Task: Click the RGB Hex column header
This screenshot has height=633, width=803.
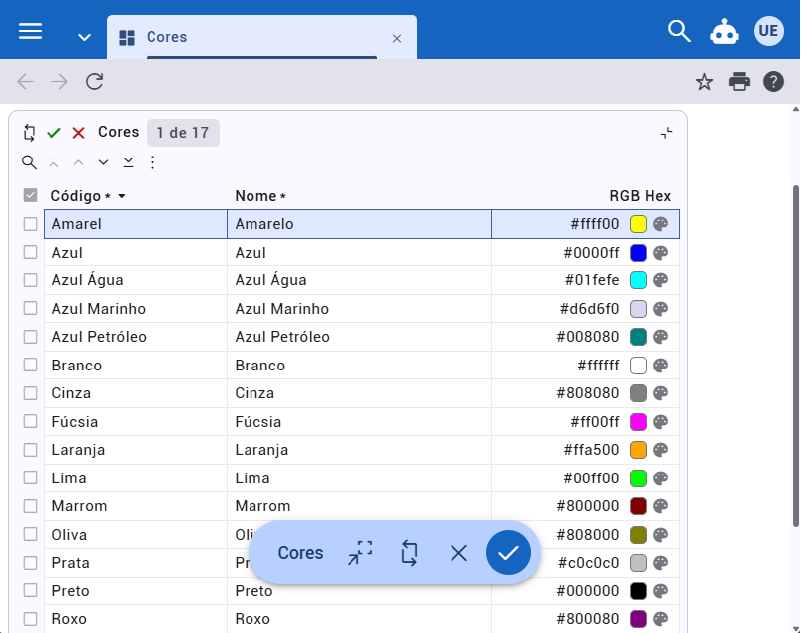Action: point(640,196)
